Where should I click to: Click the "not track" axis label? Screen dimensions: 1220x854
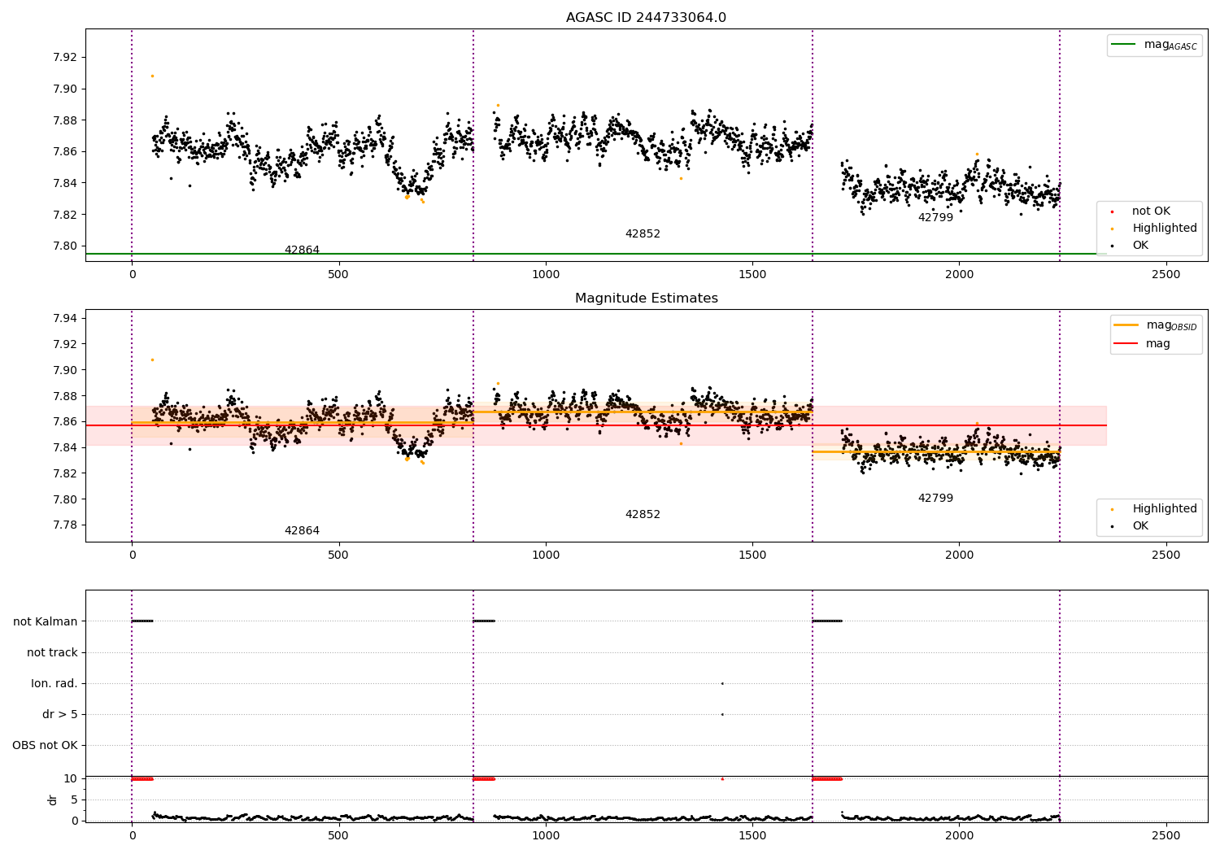[x=52, y=653]
